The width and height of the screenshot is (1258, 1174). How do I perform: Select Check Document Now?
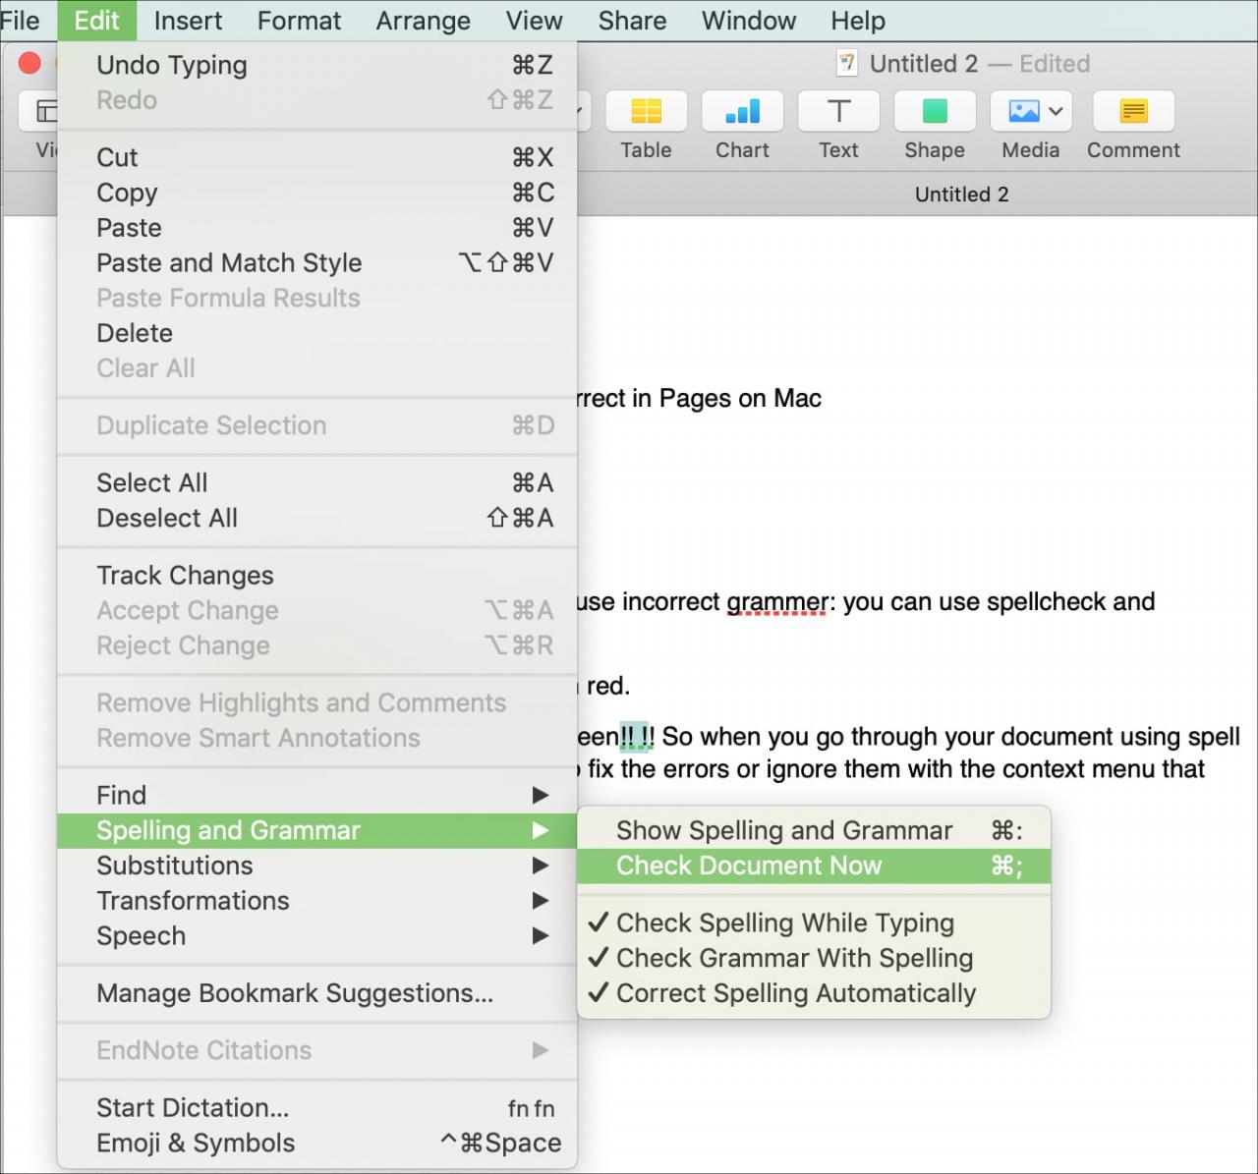point(814,866)
